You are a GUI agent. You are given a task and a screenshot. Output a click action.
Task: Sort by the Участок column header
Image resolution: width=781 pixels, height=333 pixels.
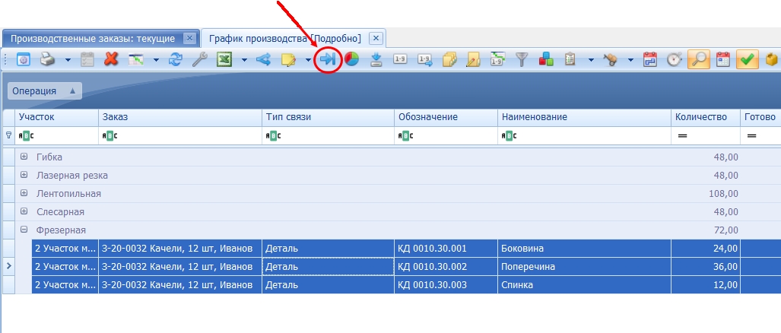57,117
